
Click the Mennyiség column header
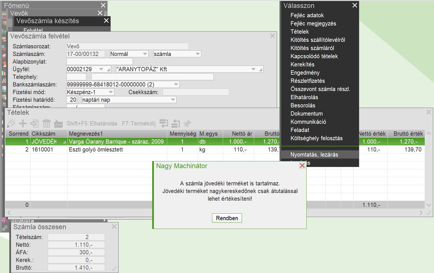coord(182,134)
